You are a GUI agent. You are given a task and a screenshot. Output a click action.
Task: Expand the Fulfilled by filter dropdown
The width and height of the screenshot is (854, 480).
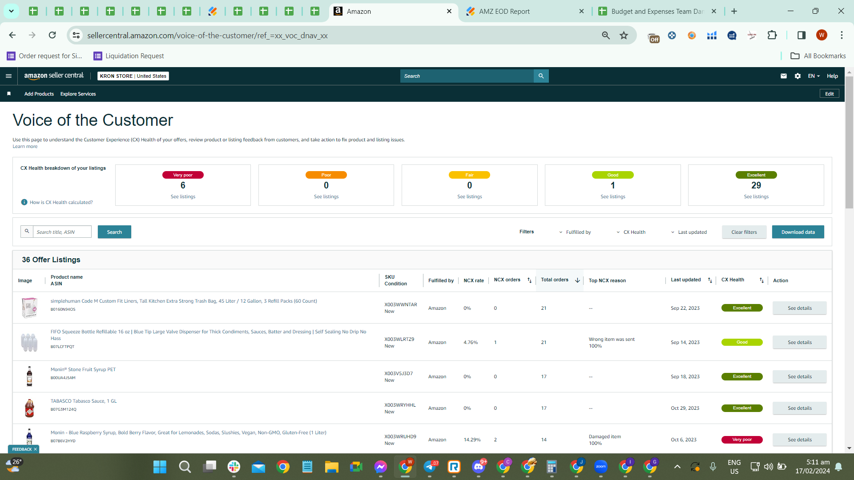575,232
